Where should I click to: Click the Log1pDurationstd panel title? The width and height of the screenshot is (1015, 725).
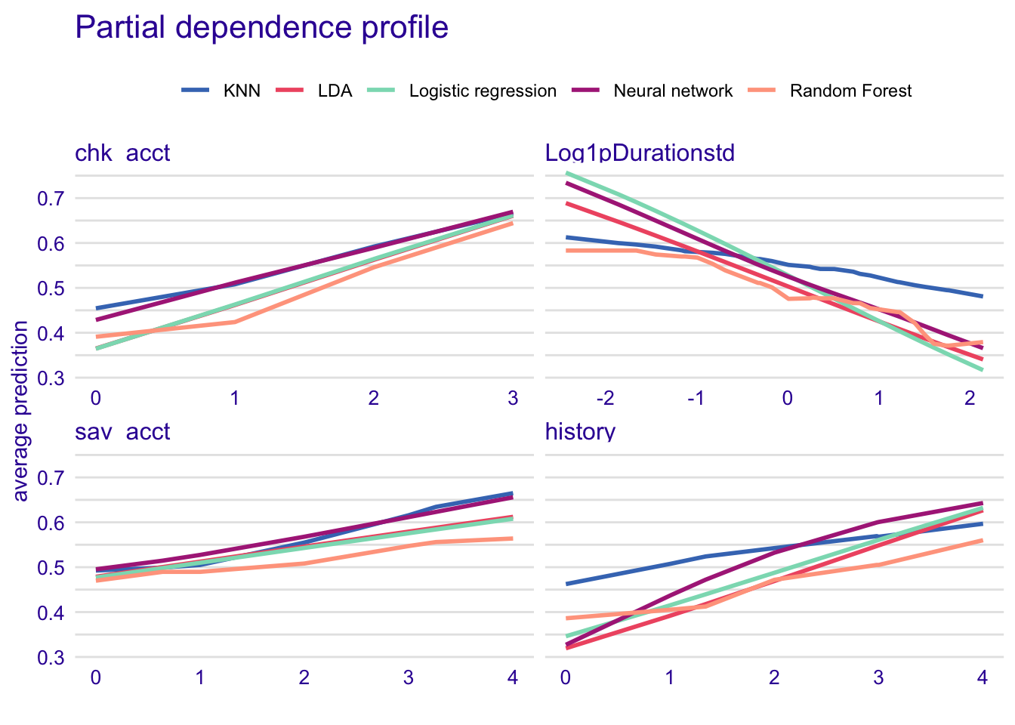click(x=640, y=153)
